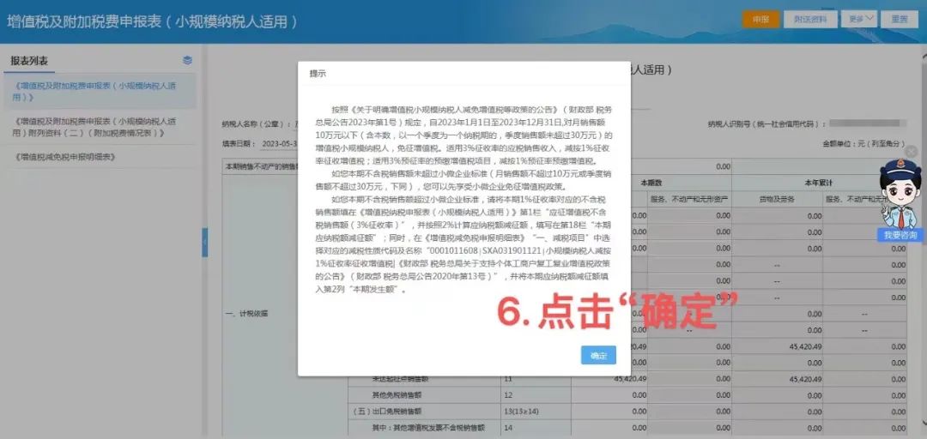Click the 本期数 column header
The width and height of the screenshot is (927, 439).
coord(651,183)
